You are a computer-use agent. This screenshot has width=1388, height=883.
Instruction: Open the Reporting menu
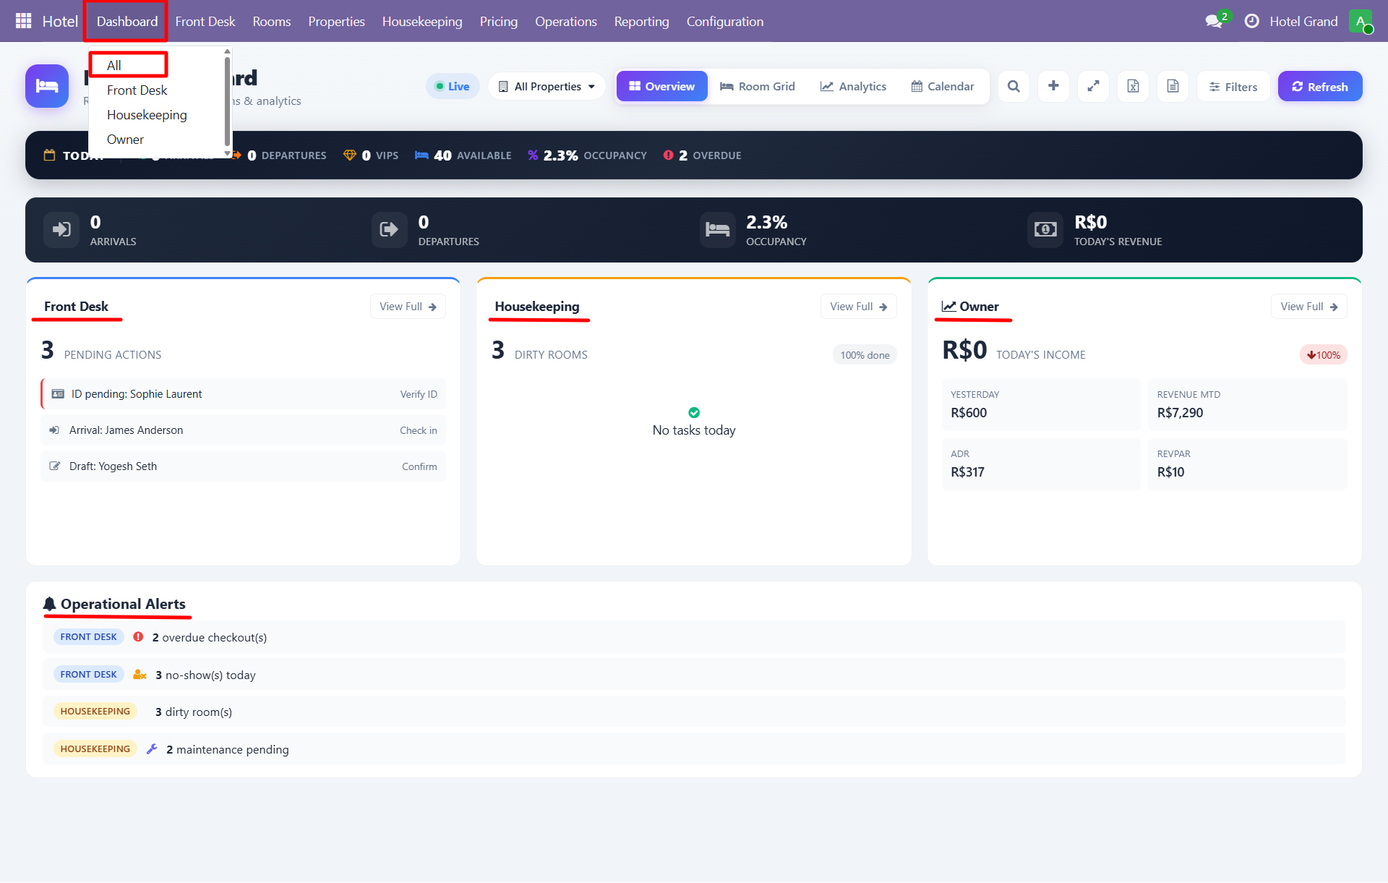point(641,22)
